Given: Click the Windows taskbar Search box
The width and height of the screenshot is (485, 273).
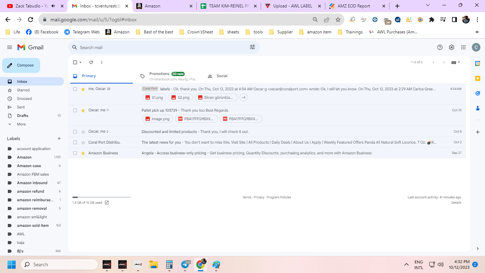Looking at the screenshot, I should click(x=59, y=264).
